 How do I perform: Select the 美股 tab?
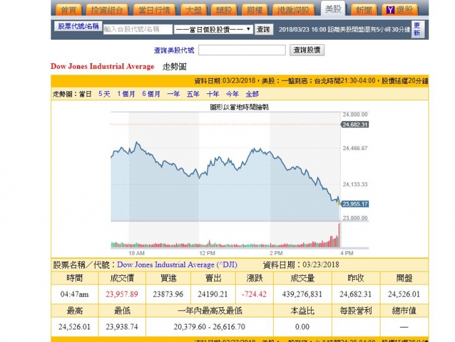pyautogui.click(x=333, y=9)
